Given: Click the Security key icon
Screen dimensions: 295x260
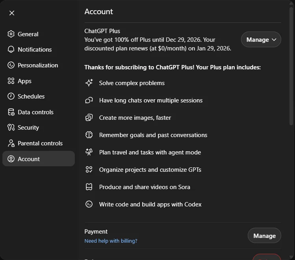Looking at the screenshot, I should point(11,128).
